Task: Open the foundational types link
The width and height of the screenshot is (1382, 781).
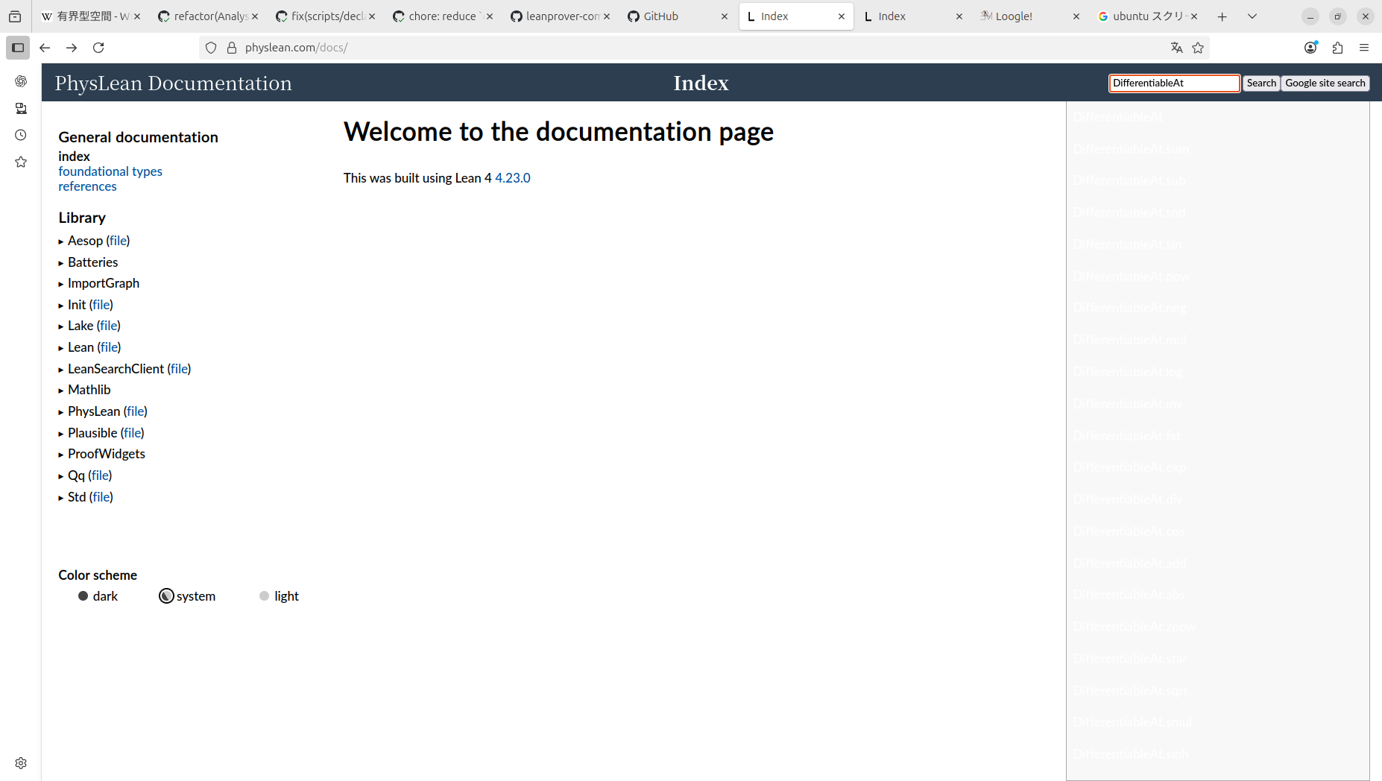Action: click(x=110, y=171)
